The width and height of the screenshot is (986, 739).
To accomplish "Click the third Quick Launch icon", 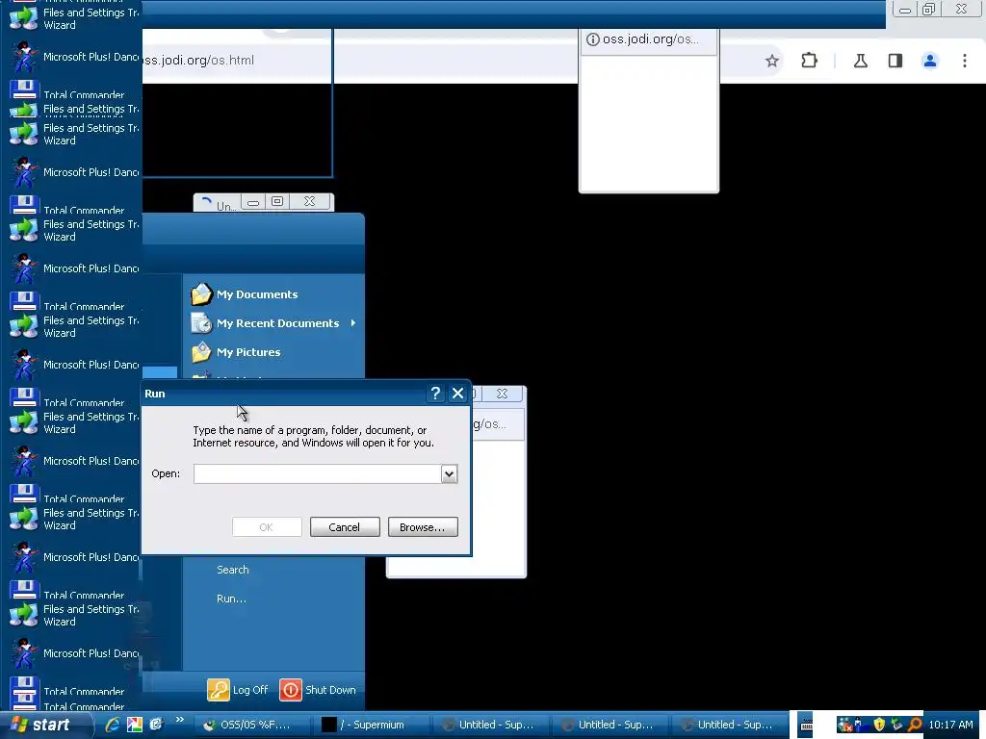I will 156,724.
